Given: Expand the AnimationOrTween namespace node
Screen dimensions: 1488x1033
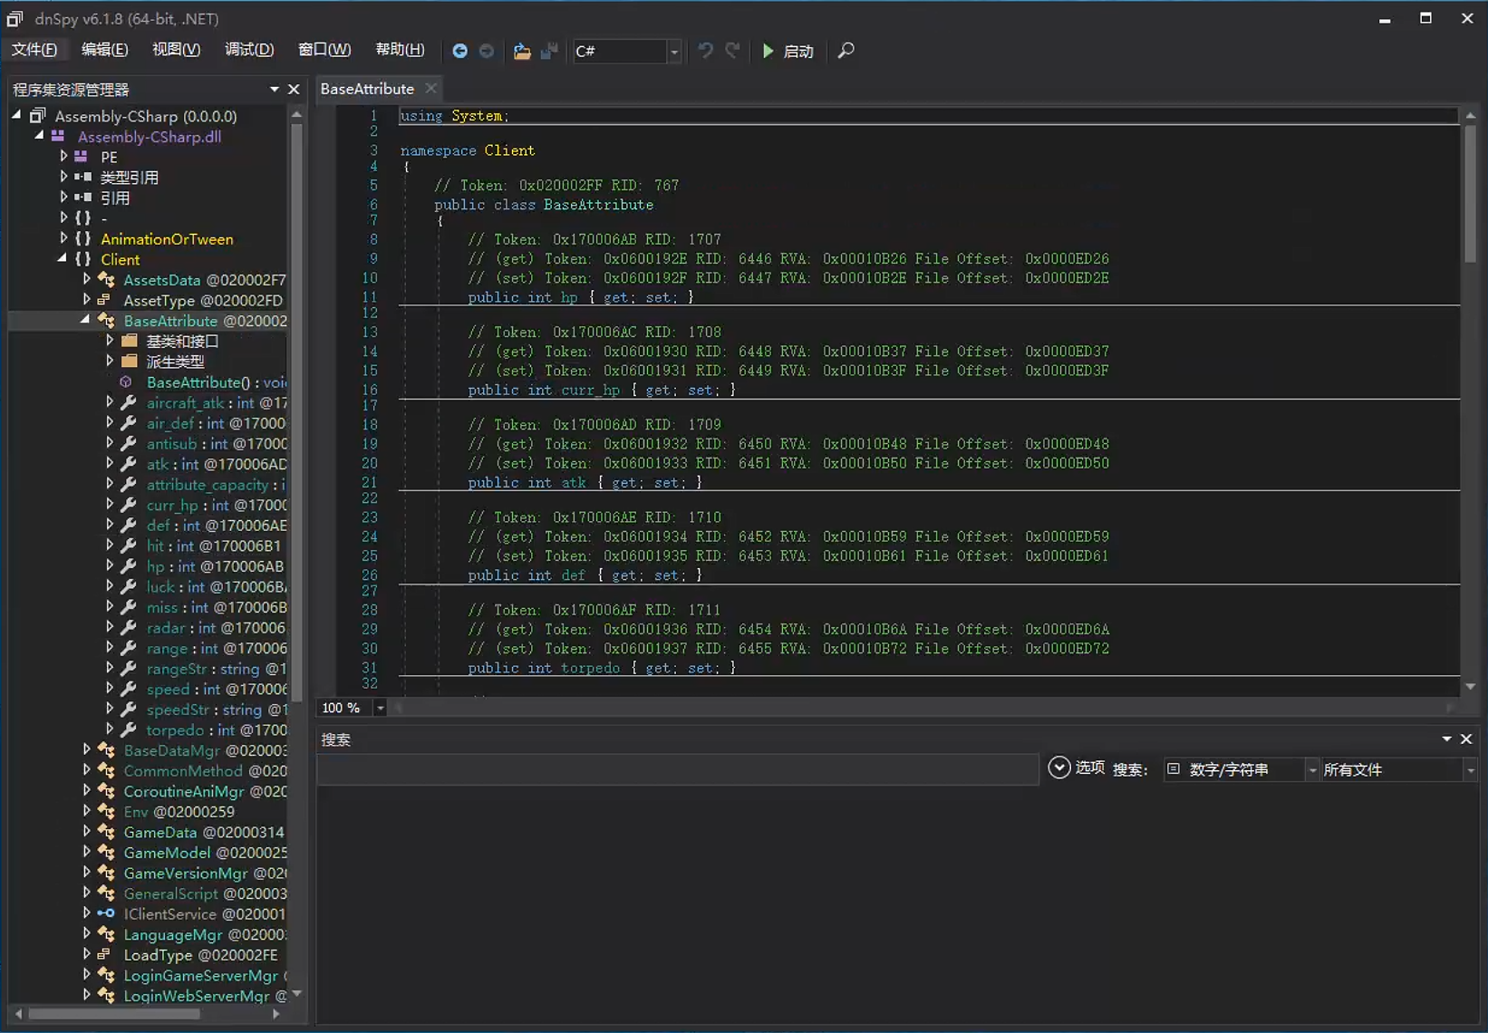Looking at the screenshot, I should coord(63,238).
